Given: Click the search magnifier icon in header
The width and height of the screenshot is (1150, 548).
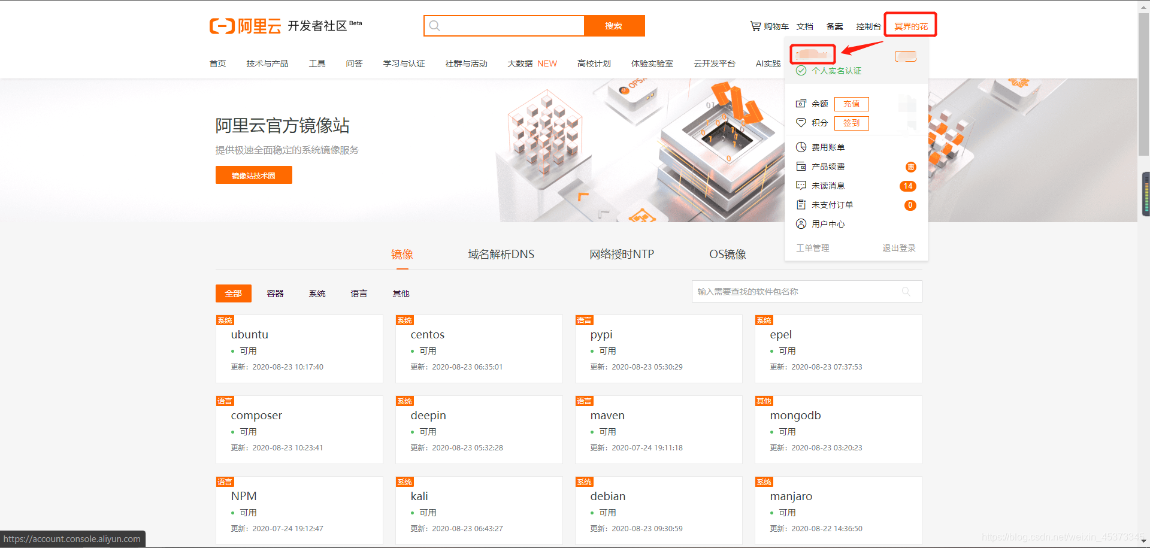Looking at the screenshot, I should click(435, 26).
